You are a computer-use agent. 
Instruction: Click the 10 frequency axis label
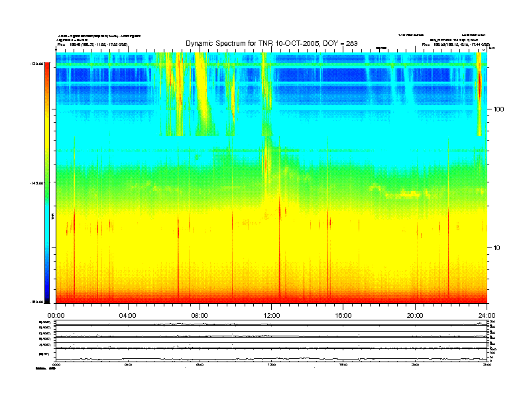tap(497, 248)
